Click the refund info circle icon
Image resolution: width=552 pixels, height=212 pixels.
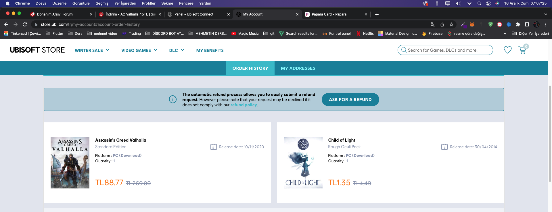coord(173,99)
